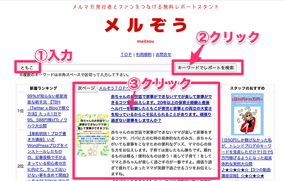Click the スタッフのおすすめ heading
The height and width of the screenshot is (181, 284).
pos(247,88)
